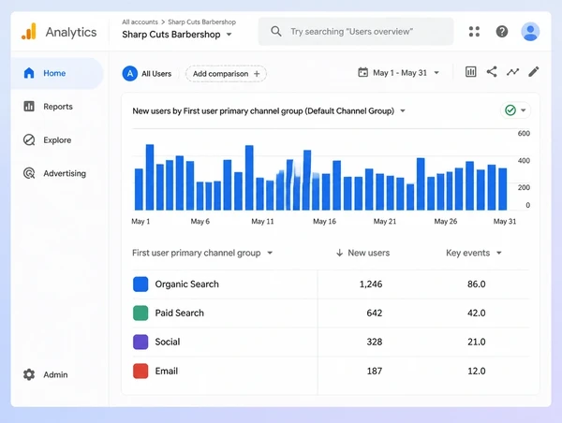Screen dimensions: 562x423
Task: Click the Sharp Cuts Barbershop breadcrumb link
Action: click(201, 22)
